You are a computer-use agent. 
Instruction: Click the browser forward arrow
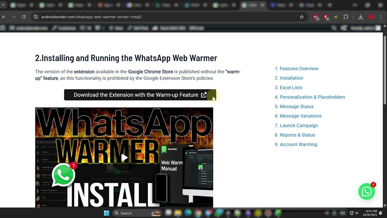pos(14,17)
